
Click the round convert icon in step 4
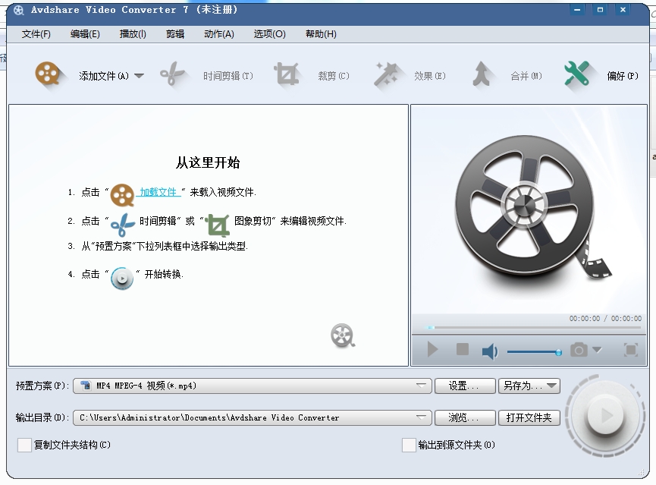122,278
